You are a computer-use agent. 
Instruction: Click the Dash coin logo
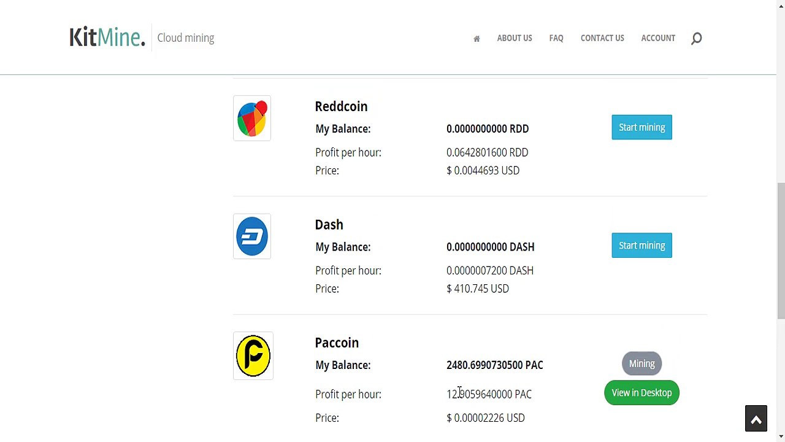click(252, 236)
